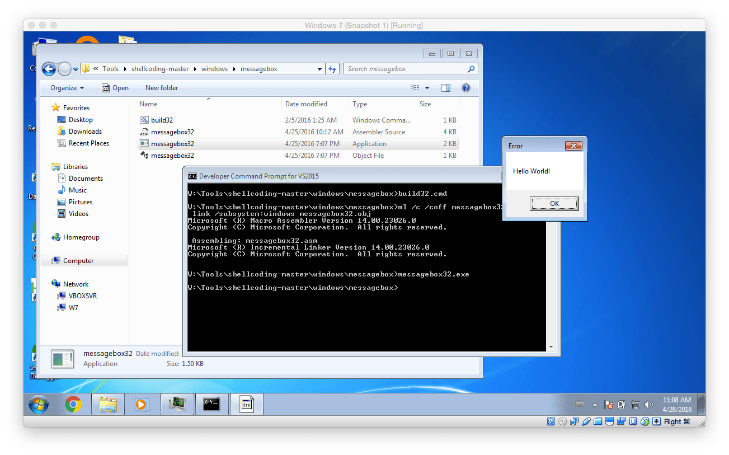Click the Action Center flag tray icon
Screen dimensions: 729x455
click(x=609, y=405)
